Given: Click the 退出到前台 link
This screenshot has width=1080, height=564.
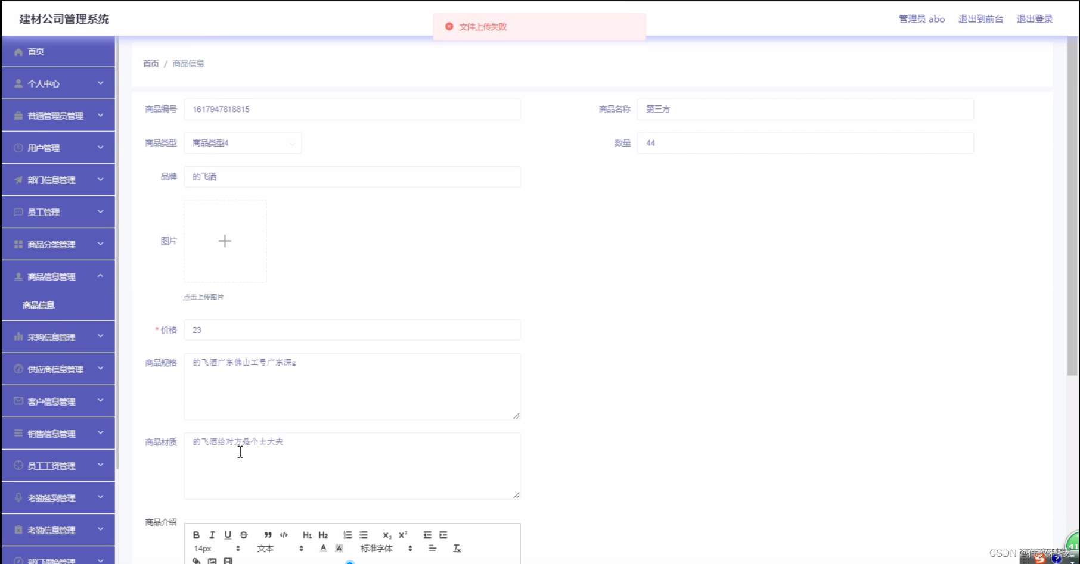Looking at the screenshot, I should 980,18.
